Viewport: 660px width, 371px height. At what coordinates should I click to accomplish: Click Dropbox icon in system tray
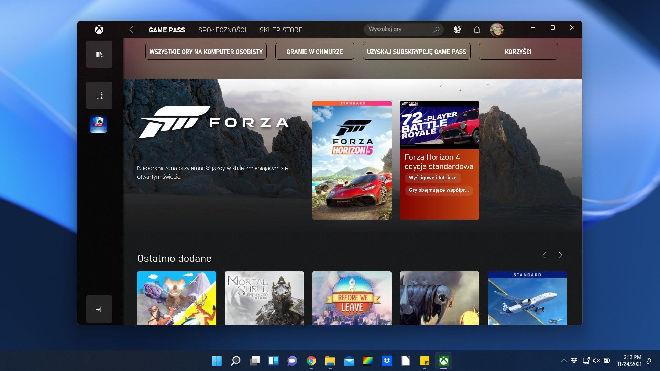click(x=574, y=361)
